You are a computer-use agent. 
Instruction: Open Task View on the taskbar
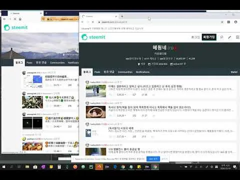click(x=19, y=166)
